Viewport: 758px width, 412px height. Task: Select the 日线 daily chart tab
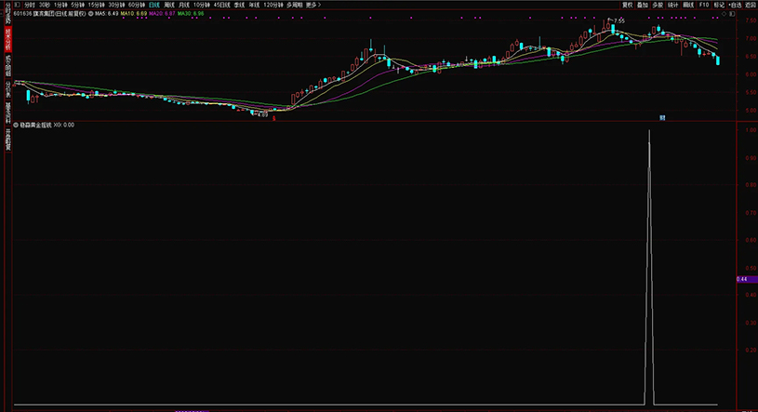154,5
